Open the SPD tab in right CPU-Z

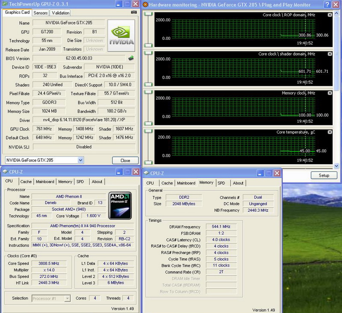[x=221, y=183]
